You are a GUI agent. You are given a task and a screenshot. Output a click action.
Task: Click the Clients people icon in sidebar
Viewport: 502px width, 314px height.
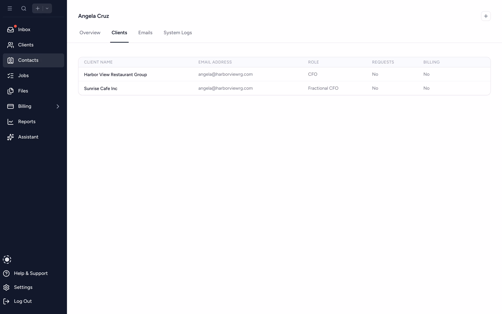tap(10, 45)
